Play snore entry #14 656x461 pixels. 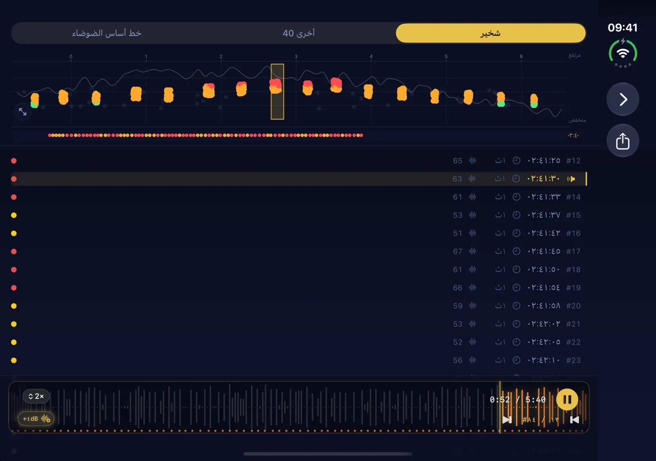(x=298, y=197)
